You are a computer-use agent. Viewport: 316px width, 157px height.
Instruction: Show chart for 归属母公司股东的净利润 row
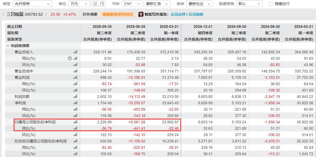click(75, 122)
